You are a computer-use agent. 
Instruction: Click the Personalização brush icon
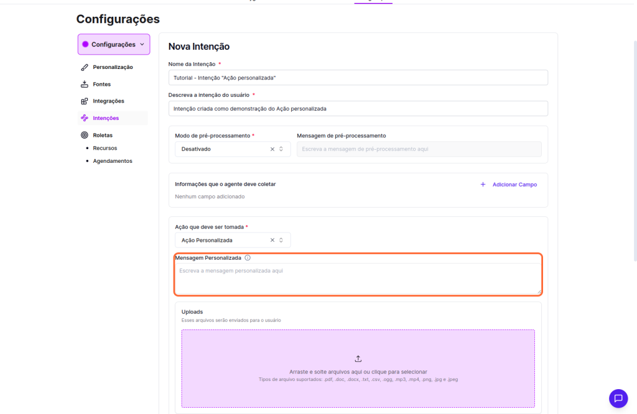point(85,67)
